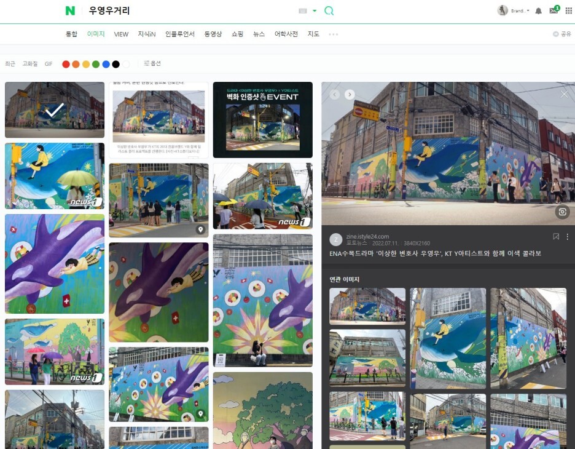This screenshot has width=575, height=449.
Task: Open the yellow umbrella mural news1 thumbnail
Action: point(55,176)
